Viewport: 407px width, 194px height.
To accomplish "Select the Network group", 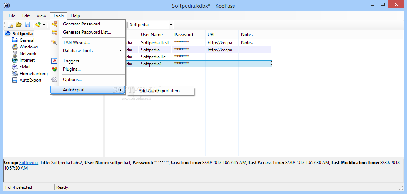I will click(28, 54).
